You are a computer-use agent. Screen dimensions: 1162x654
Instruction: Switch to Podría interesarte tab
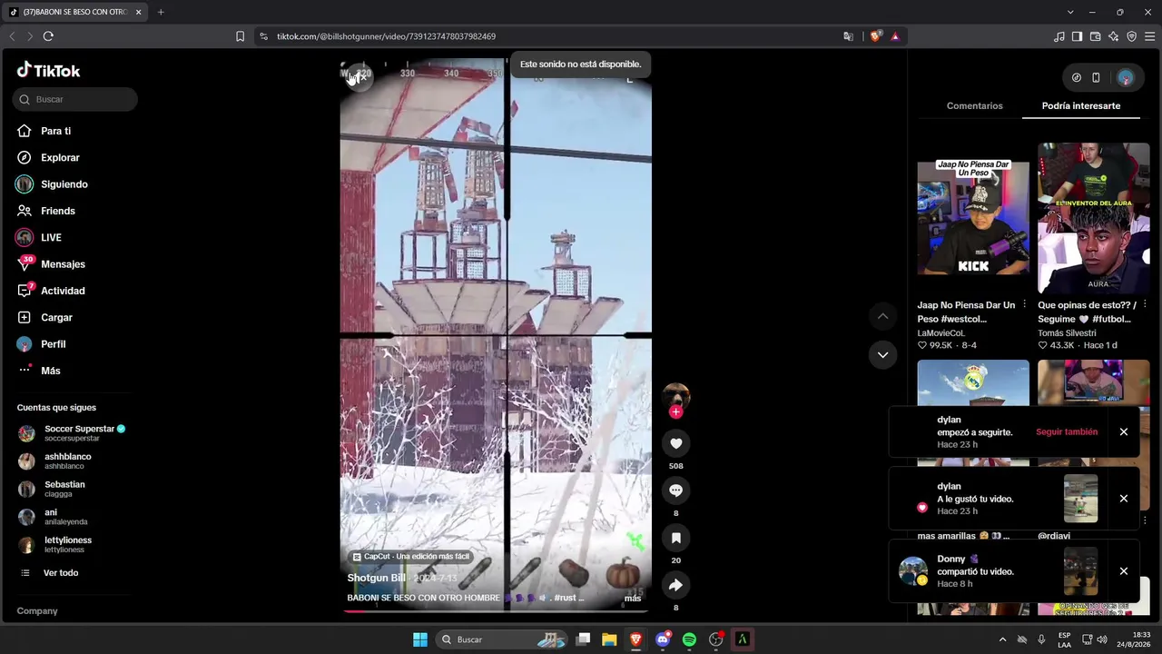pos(1080,106)
